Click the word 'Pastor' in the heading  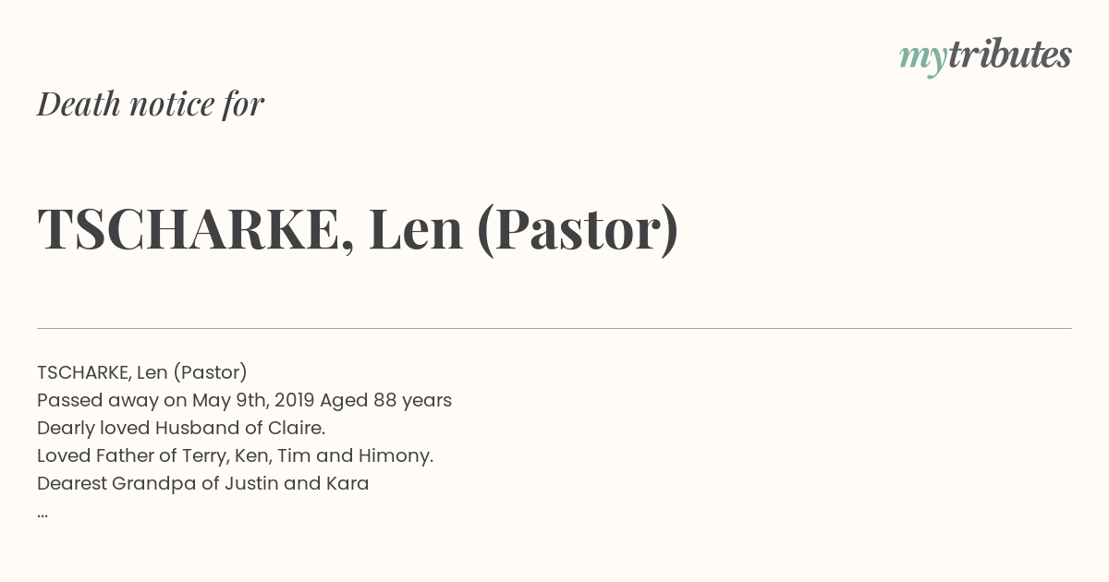(x=577, y=229)
